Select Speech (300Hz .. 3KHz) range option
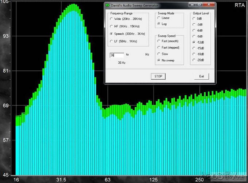 point(111,34)
